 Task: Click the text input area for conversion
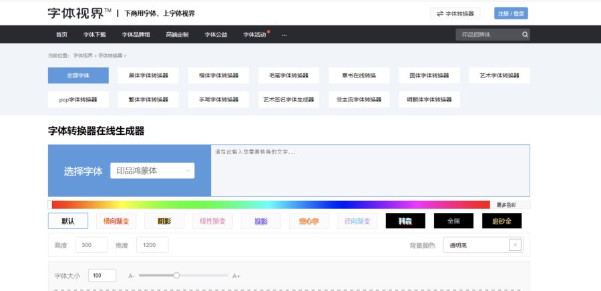(370, 170)
